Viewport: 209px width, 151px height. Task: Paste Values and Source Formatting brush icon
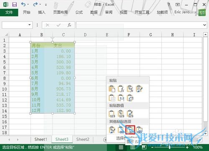[130, 114]
